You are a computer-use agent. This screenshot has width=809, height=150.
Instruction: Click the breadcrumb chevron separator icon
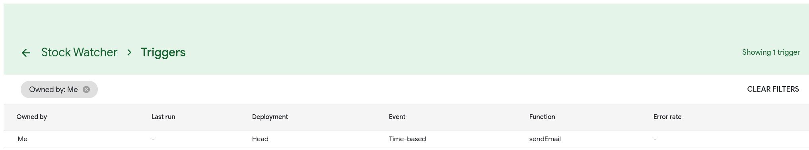pos(129,52)
